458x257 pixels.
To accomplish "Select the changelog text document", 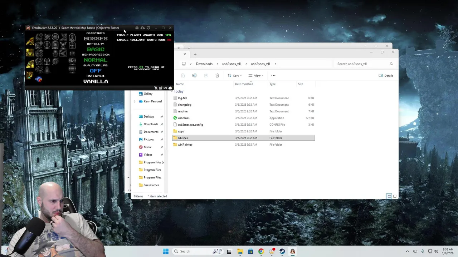I will (x=243, y=105).
